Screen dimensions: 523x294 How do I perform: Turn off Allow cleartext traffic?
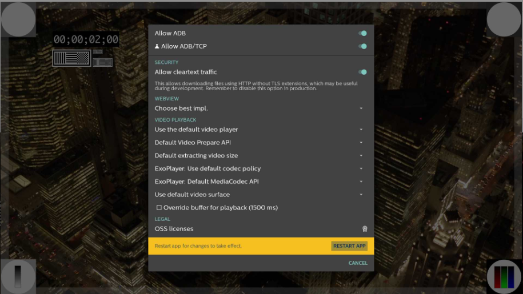(362, 72)
